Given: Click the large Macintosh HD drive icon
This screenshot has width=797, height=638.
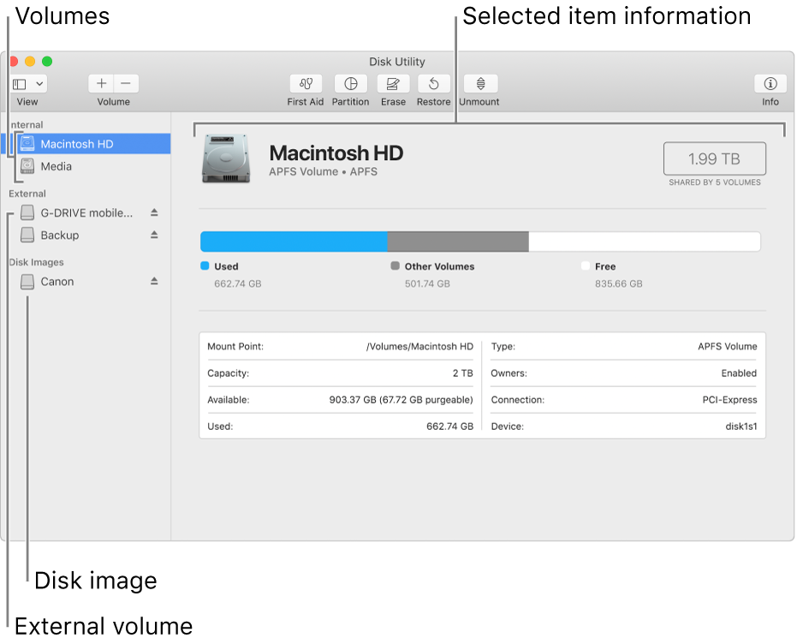Looking at the screenshot, I should point(226,158).
